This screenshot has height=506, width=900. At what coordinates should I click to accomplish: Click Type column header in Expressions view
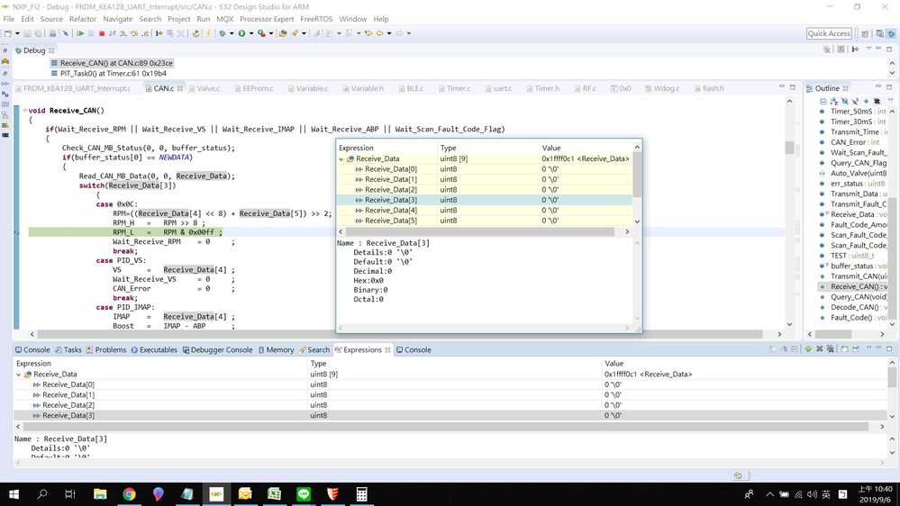point(453,364)
